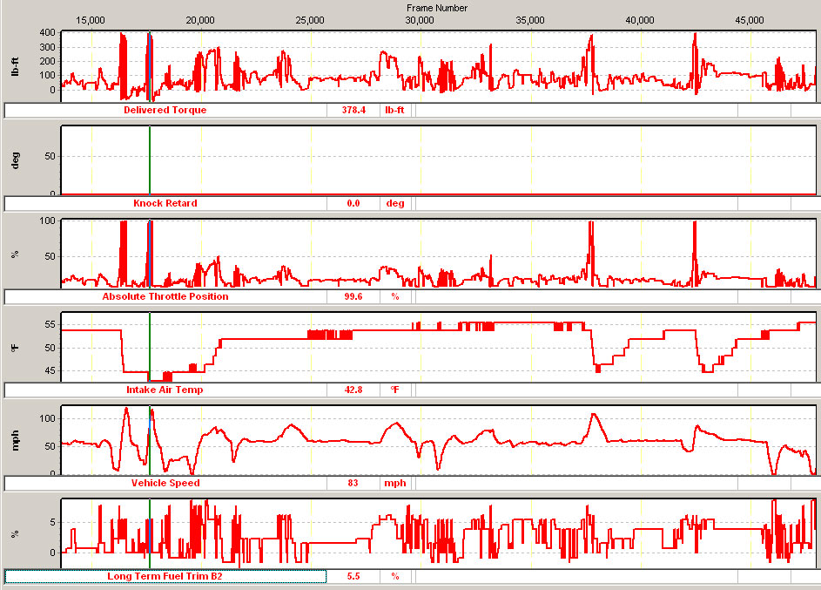Image resolution: width=821 pixels, height=590 pixels.
Task: Click the highlighted Long Term Fuel Trim B2 label
Action: 165,577
